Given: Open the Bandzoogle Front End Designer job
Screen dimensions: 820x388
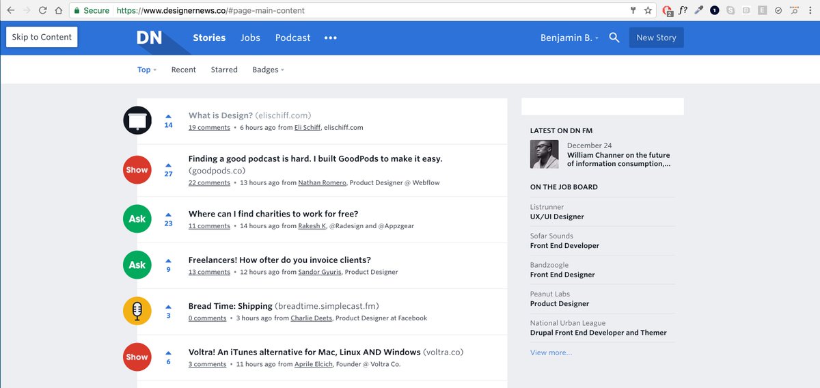Looking at the screenshot, I should pos(562,275).
